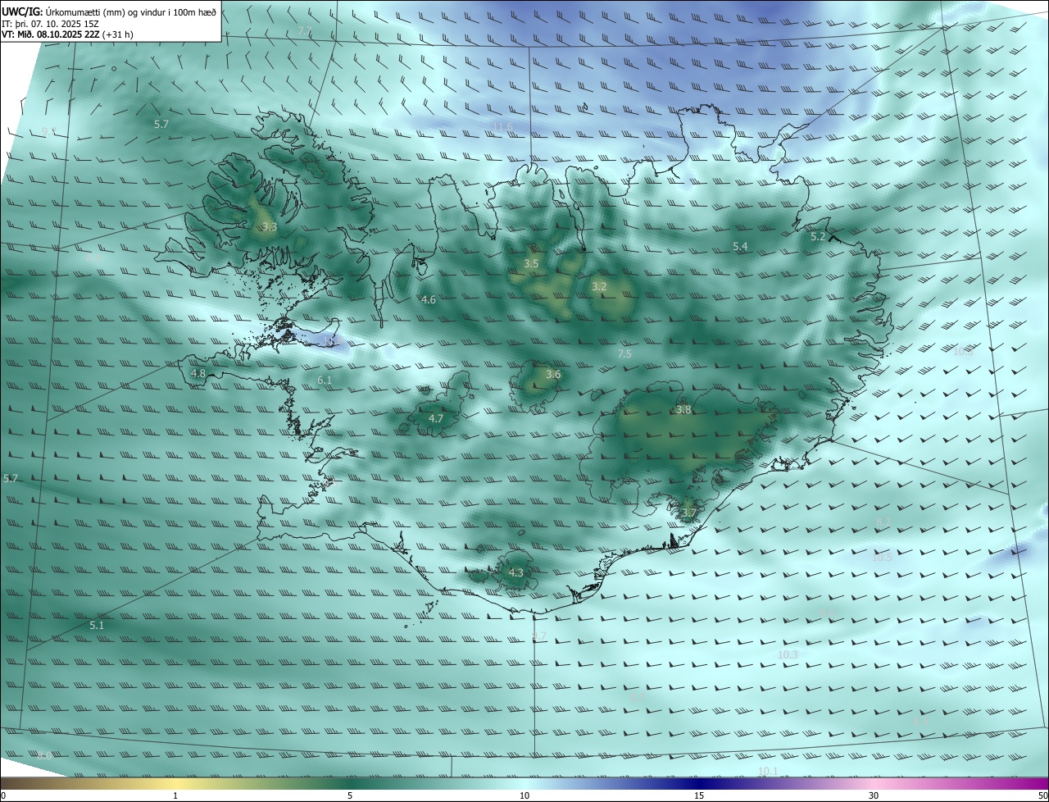Image resolution: width=1049 pixels, height=802 pixels.
Task: Click the 3.7 value label near the south coast
Action: [688, 513]
